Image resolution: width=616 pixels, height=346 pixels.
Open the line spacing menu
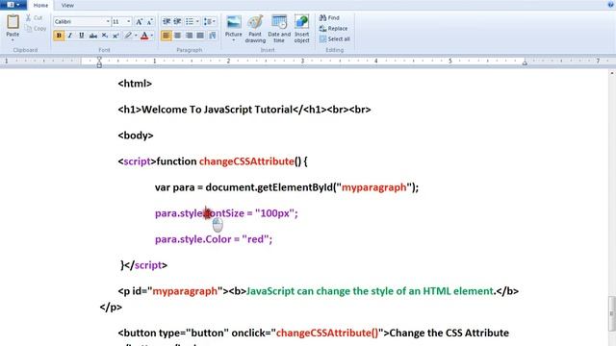[210, 21]
